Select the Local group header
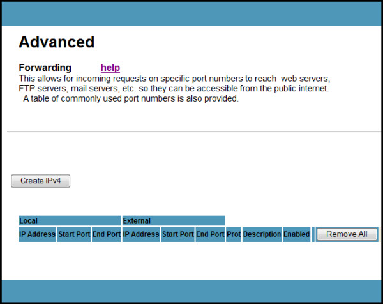Image resolution: width=383 pixels, height=304 pixels. click(x=70, y=220)
